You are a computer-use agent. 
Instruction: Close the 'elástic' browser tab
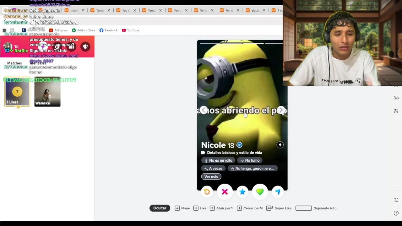click(x=264, y=10)
